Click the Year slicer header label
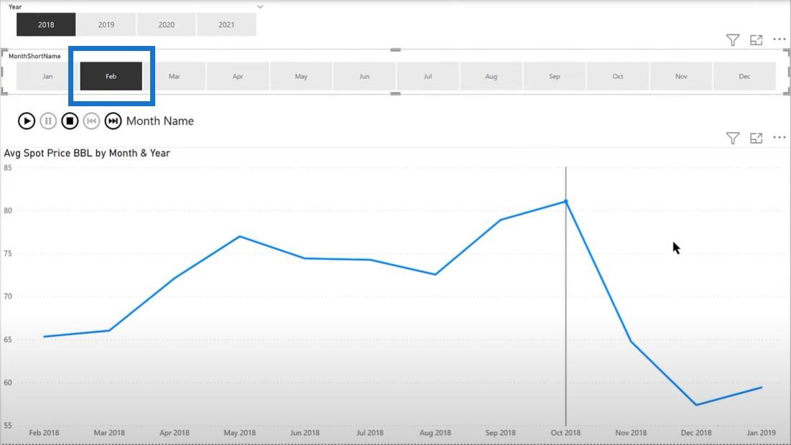The width and height of the screenshot is (791, 445). [15, 7]
